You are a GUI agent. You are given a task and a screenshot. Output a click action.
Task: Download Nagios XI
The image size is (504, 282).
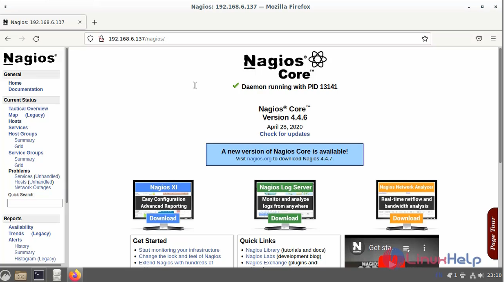click(163, 218)
